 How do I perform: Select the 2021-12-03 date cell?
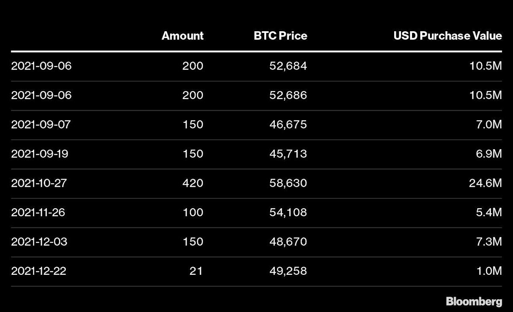click(x=39, y=241)
